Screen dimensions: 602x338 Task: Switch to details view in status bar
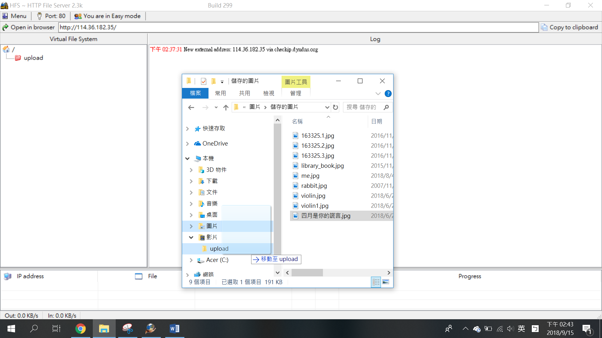click(x=376, y=282)
